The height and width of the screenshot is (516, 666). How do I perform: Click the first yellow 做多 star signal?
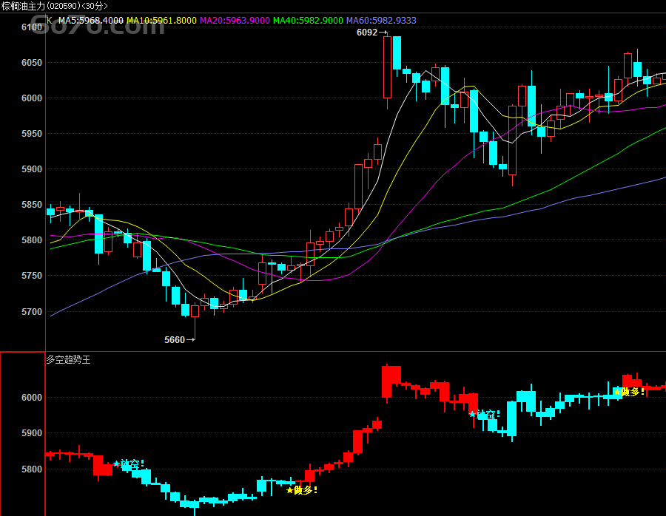tap(302, 490)
